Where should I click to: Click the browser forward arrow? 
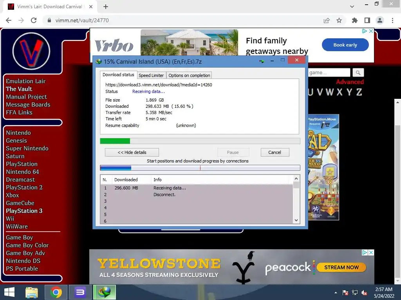21,20
